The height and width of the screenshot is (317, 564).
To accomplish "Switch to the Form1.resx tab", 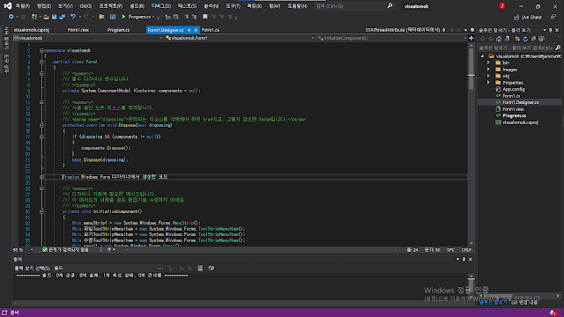I will (78, 30).
